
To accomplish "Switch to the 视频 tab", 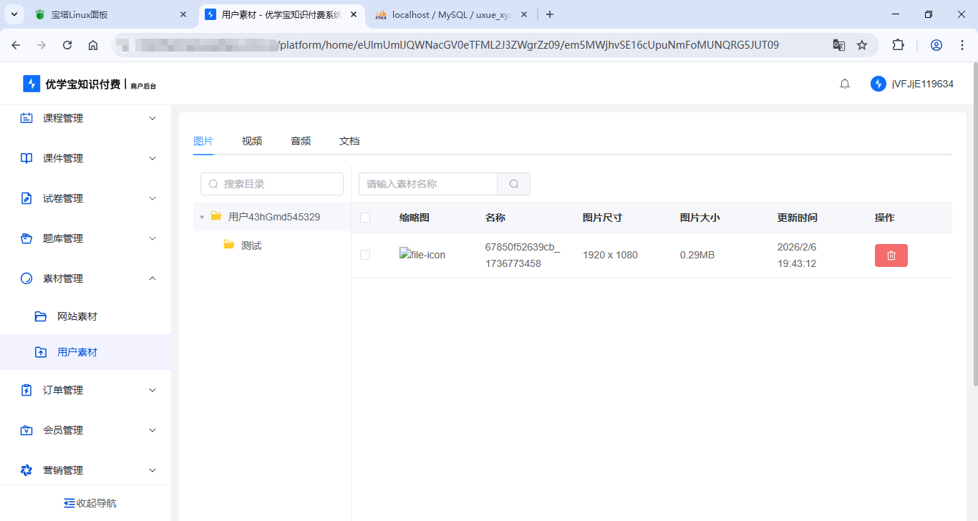I will [x=251, y=140].
